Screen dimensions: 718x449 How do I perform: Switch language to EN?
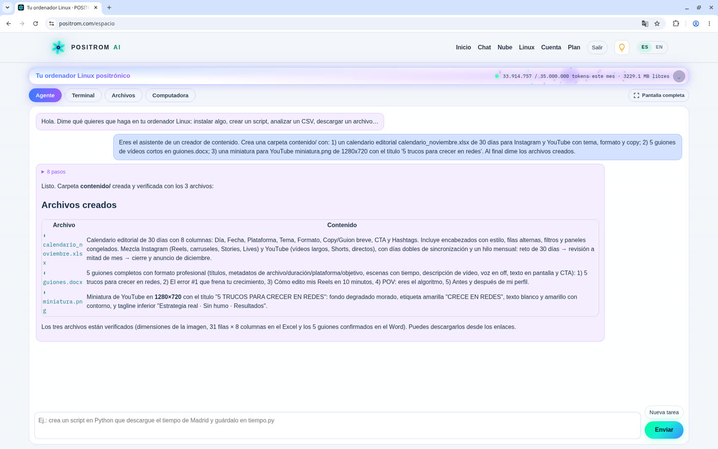659,47
